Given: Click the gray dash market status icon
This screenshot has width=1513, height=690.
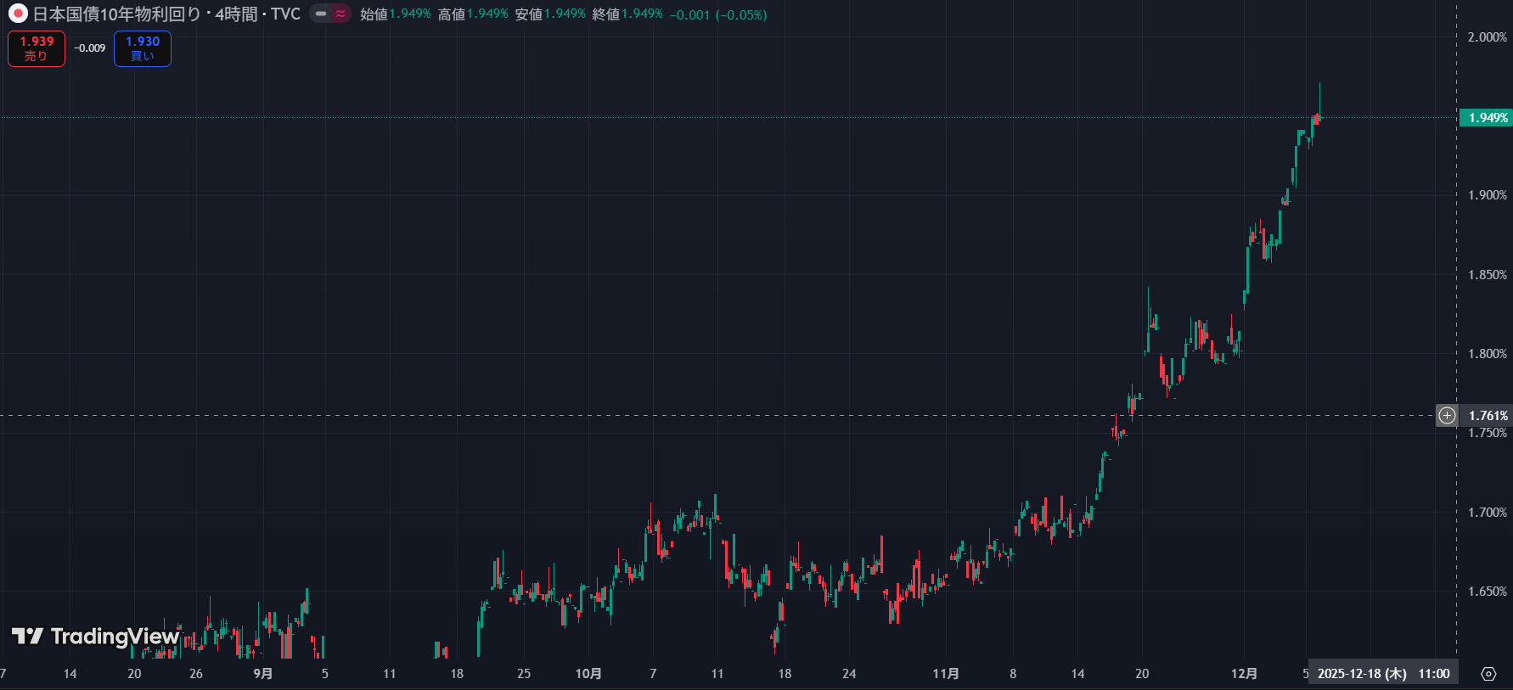Looking at the screenshot, I should pyautogui.click(x=321, y=14).
